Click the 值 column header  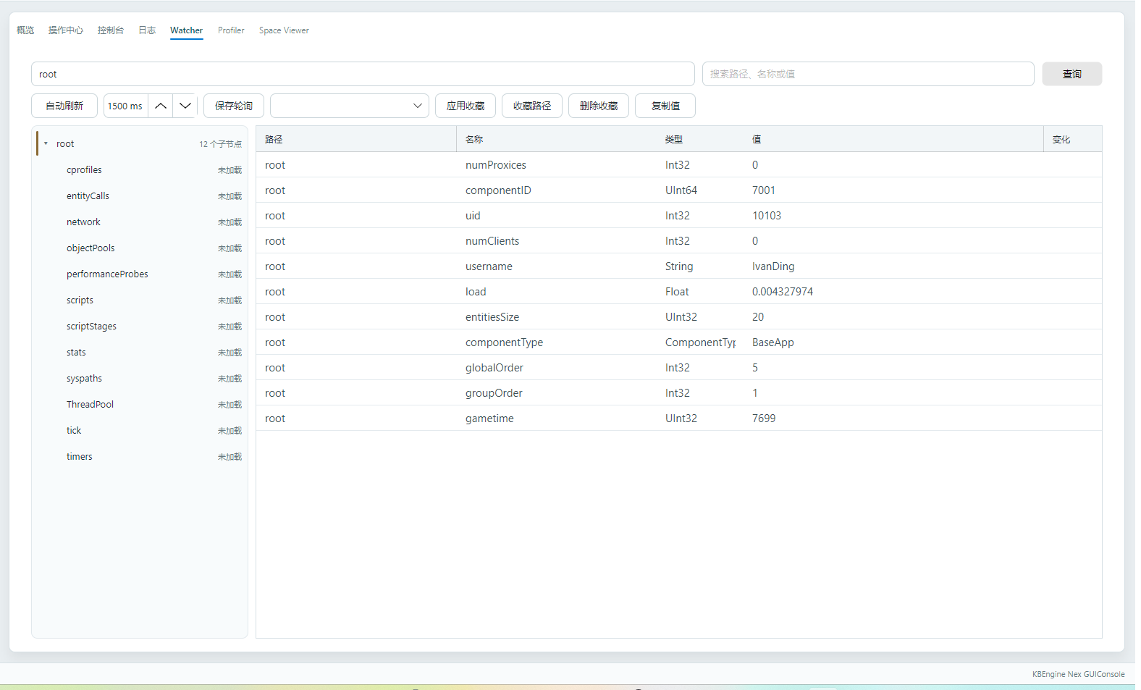click(757, 139)
